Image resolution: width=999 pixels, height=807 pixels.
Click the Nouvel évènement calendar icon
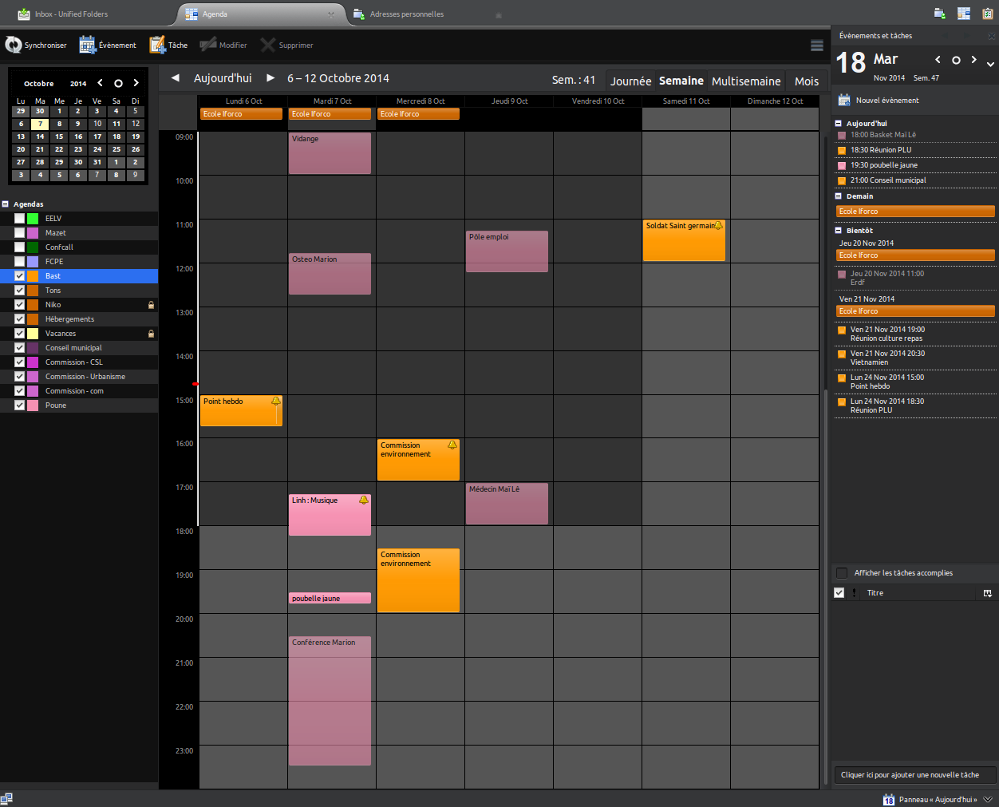point(844,101)
